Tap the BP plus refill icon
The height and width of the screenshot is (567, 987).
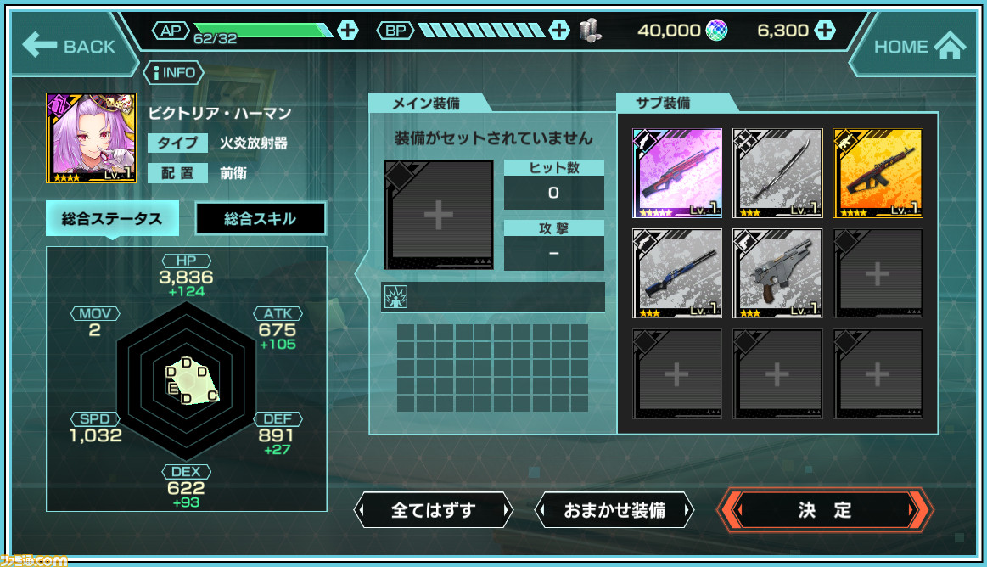click(558, 30)
